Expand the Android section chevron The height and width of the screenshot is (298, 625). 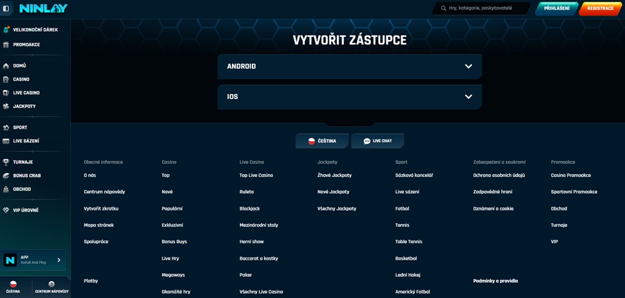point(468,66)
